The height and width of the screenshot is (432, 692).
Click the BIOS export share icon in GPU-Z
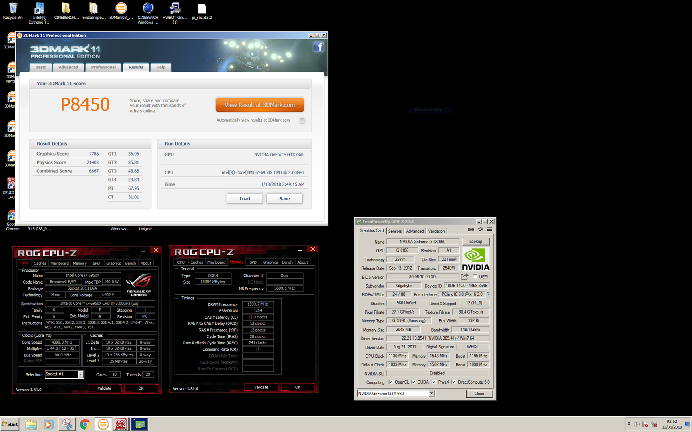[465, 276]
